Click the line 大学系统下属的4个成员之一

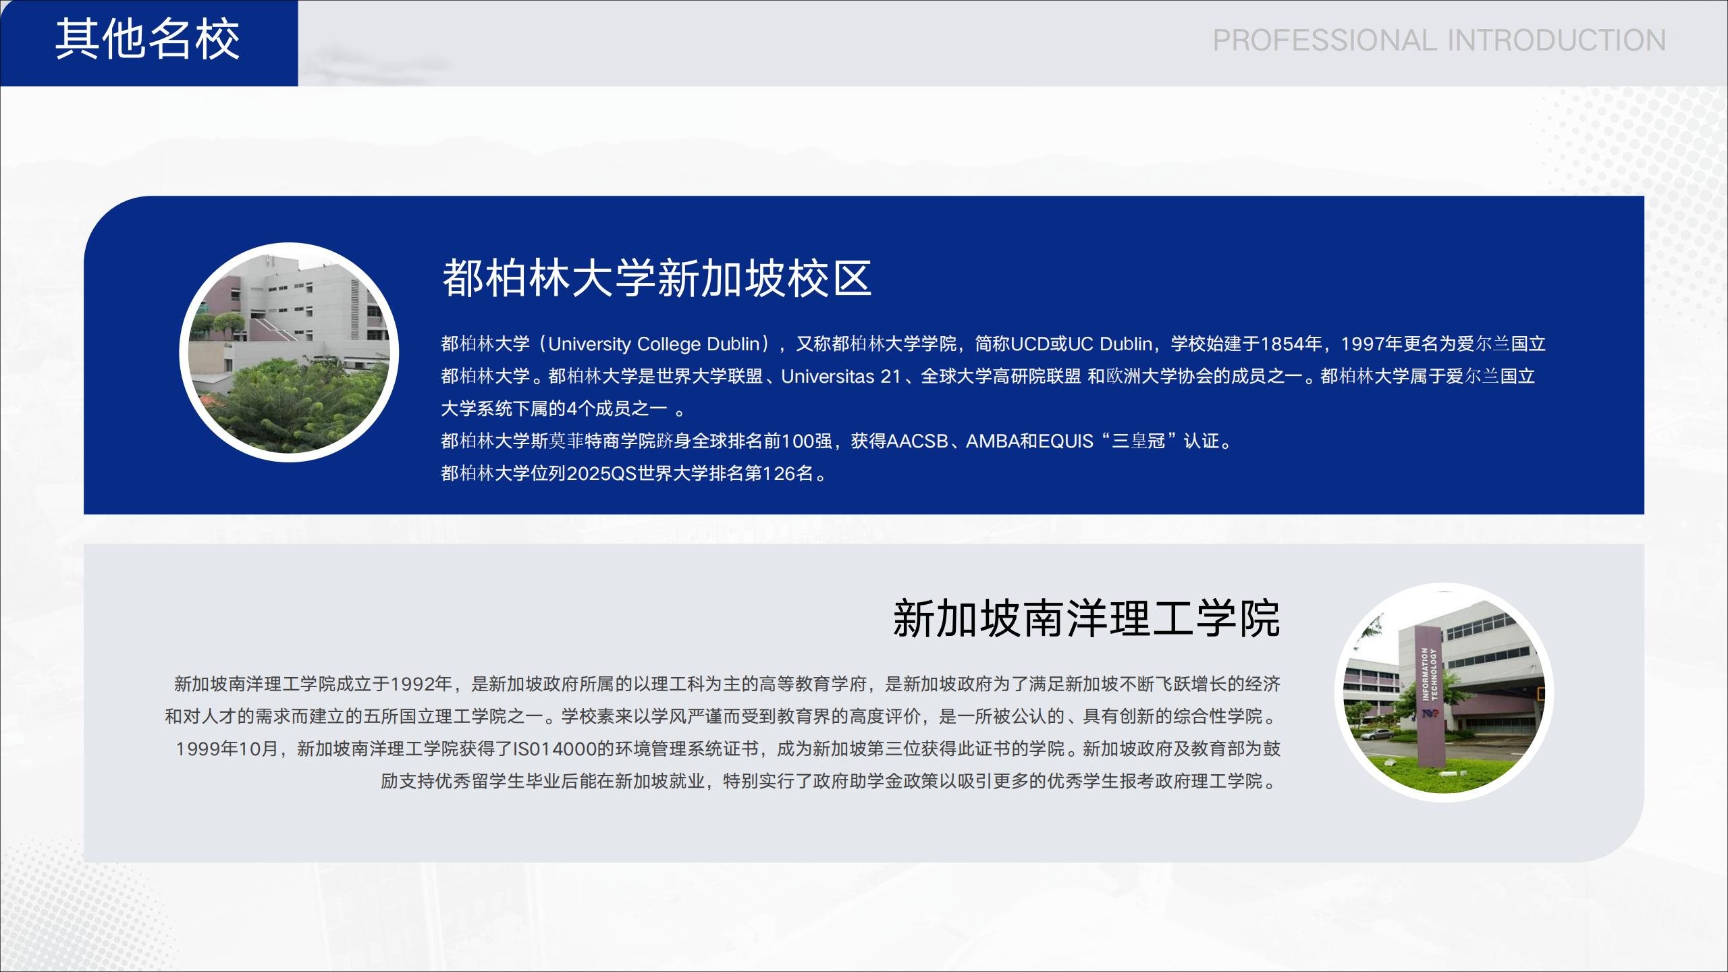pos(563,408)
